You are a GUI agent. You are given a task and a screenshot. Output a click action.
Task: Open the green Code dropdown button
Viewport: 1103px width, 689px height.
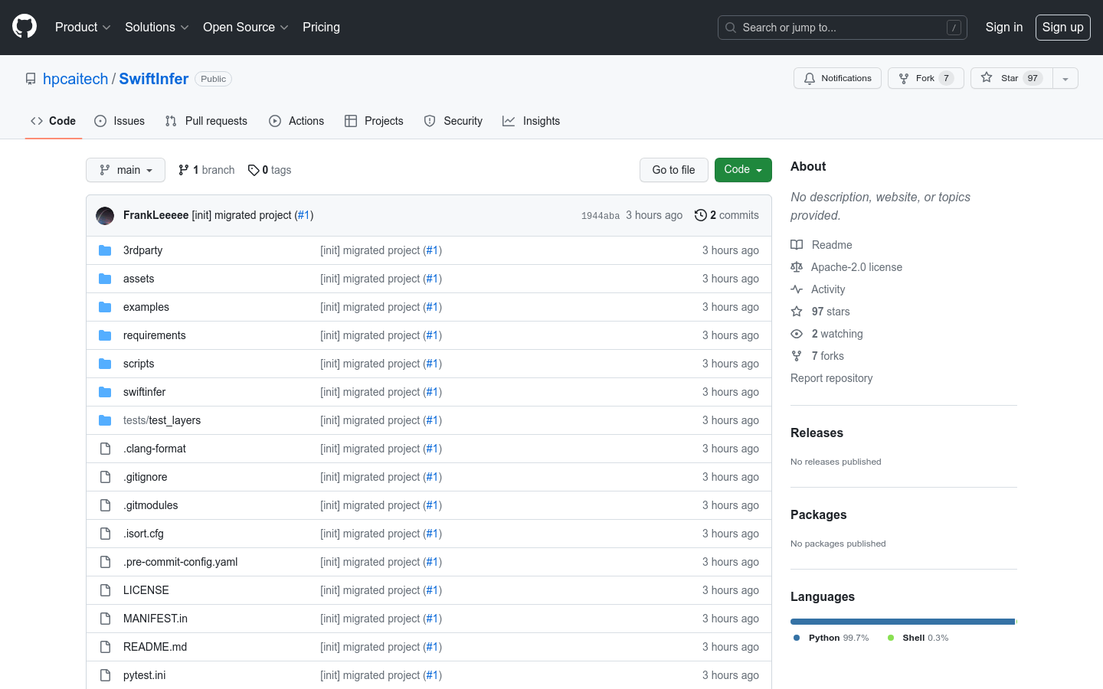click(743, 170)
